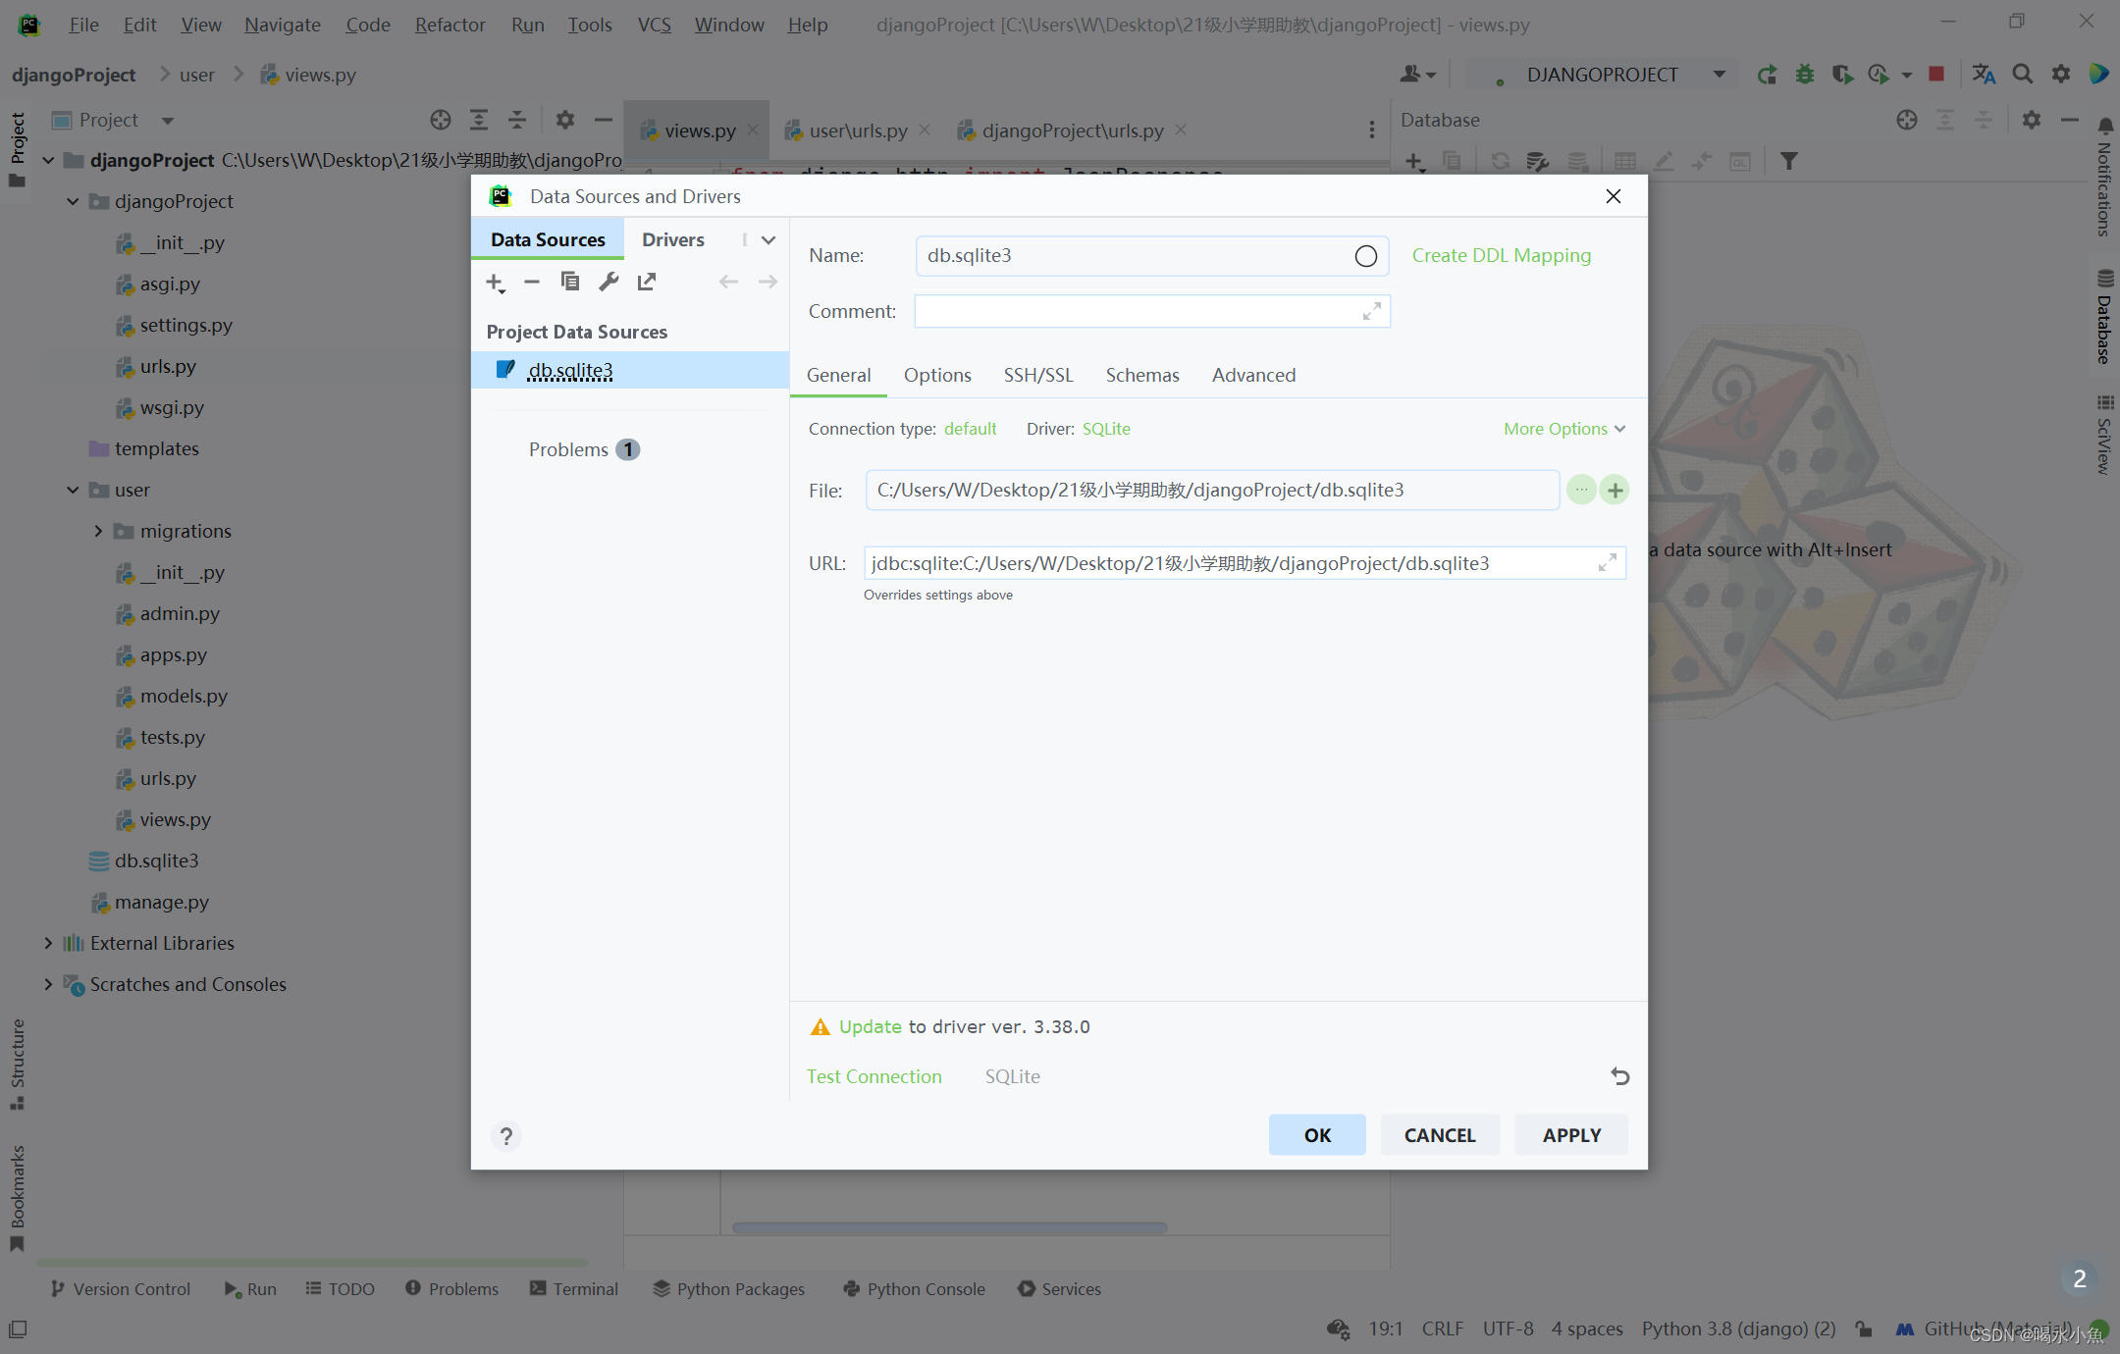Open driver settings wrench icon
This screenshot has width=2120, height=1354.
pyautogui.click(x=609, y=283)
